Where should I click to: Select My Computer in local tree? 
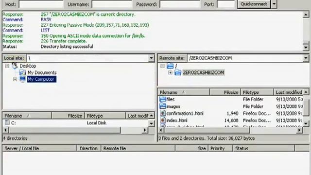[41, 79]
